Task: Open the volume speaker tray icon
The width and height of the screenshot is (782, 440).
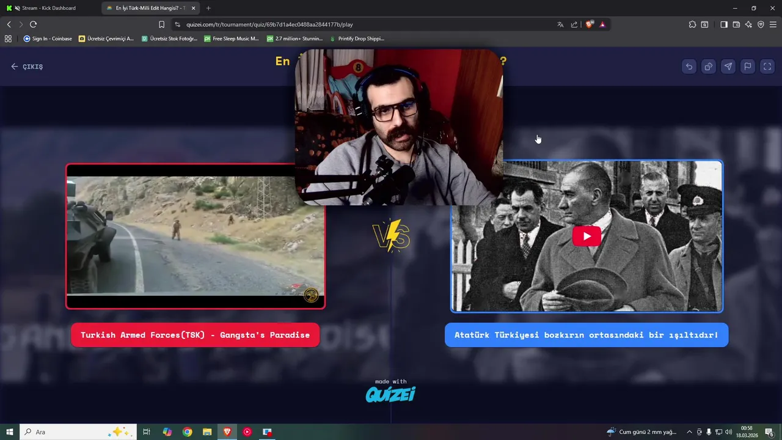Action: click(728, 432)
